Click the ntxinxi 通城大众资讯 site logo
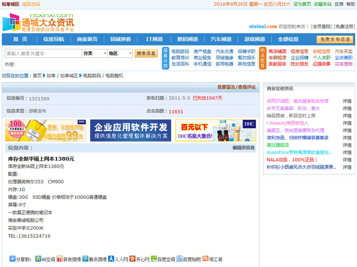The height and width of the screenshot is (267, 357). pyautogui.click(x=38, y=22)
